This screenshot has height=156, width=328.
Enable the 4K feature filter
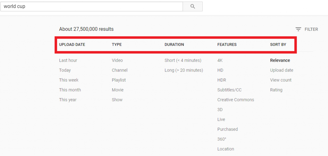coord(220,60)
